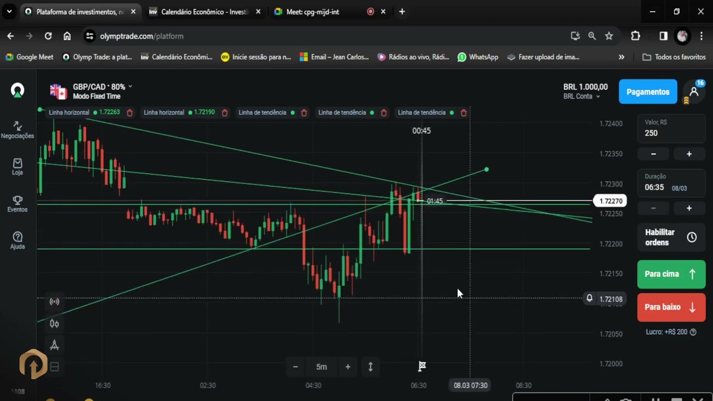Open the Duração 06:35 time selector
Viewport: 713px width, 401px height.
click(671, 184)
